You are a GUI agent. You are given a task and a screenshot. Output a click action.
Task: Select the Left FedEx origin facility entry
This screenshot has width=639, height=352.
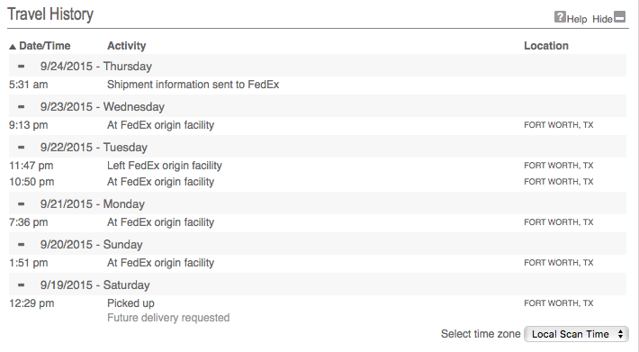coord(164,166)
